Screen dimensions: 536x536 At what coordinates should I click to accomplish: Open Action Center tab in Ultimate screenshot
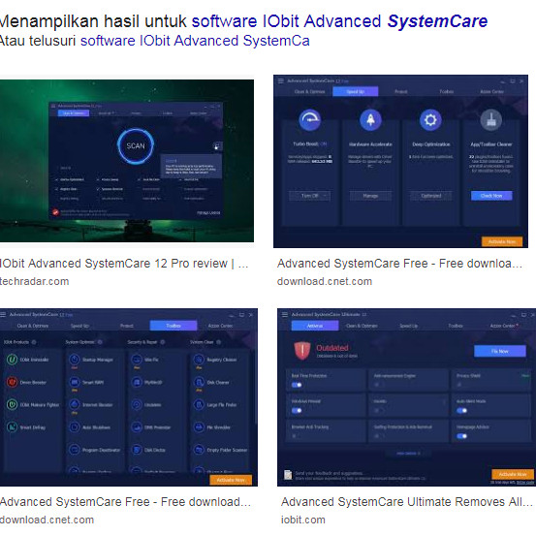coord(503,326)
